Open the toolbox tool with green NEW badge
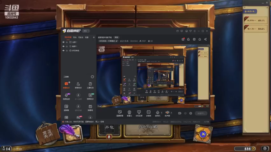 pos(90,97)
